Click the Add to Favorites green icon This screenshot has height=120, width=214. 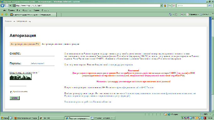click(x=6, y=14)
